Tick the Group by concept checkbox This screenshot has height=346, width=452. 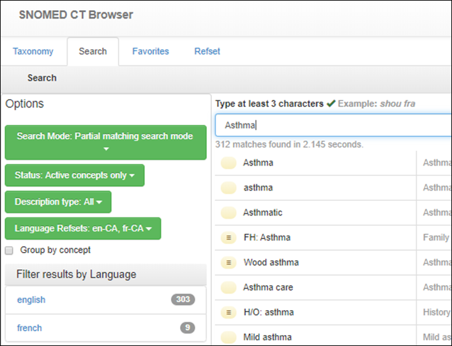[x=9, y=251]
